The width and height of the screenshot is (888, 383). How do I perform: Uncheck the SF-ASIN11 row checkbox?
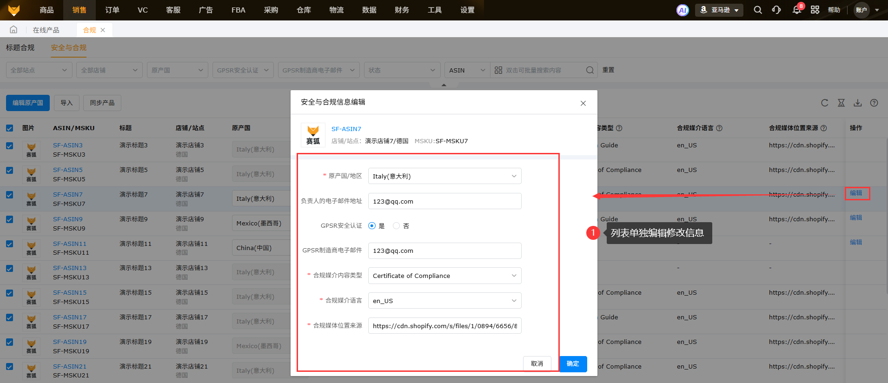[x=9, y=244]
